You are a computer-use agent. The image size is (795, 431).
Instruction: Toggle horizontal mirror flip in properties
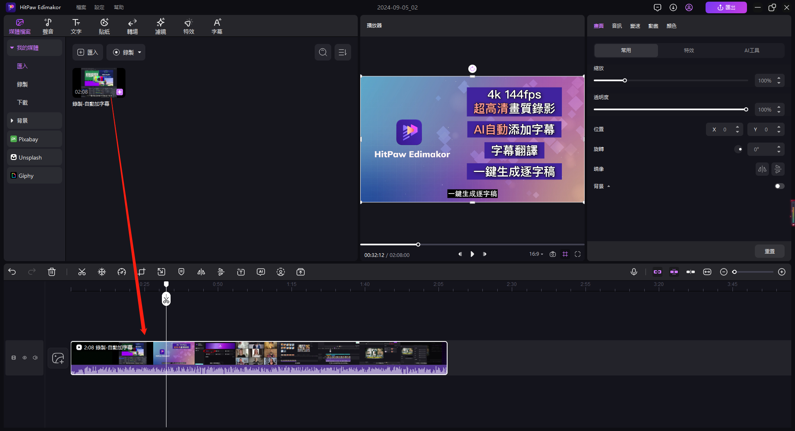click(x=762, y=169)
